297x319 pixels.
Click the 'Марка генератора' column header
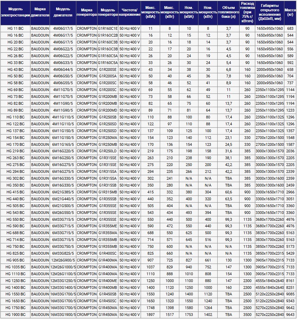pyautogui.click(x=87, y=12)
